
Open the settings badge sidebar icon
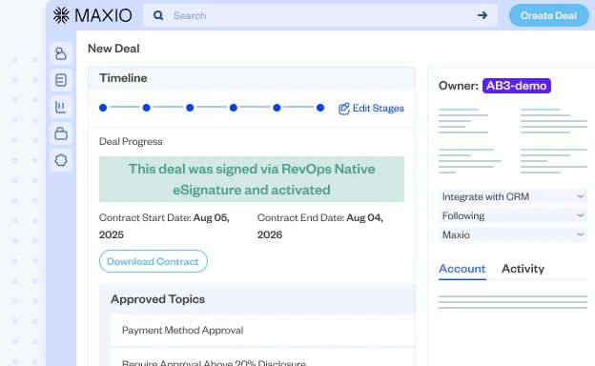point(61,160)
